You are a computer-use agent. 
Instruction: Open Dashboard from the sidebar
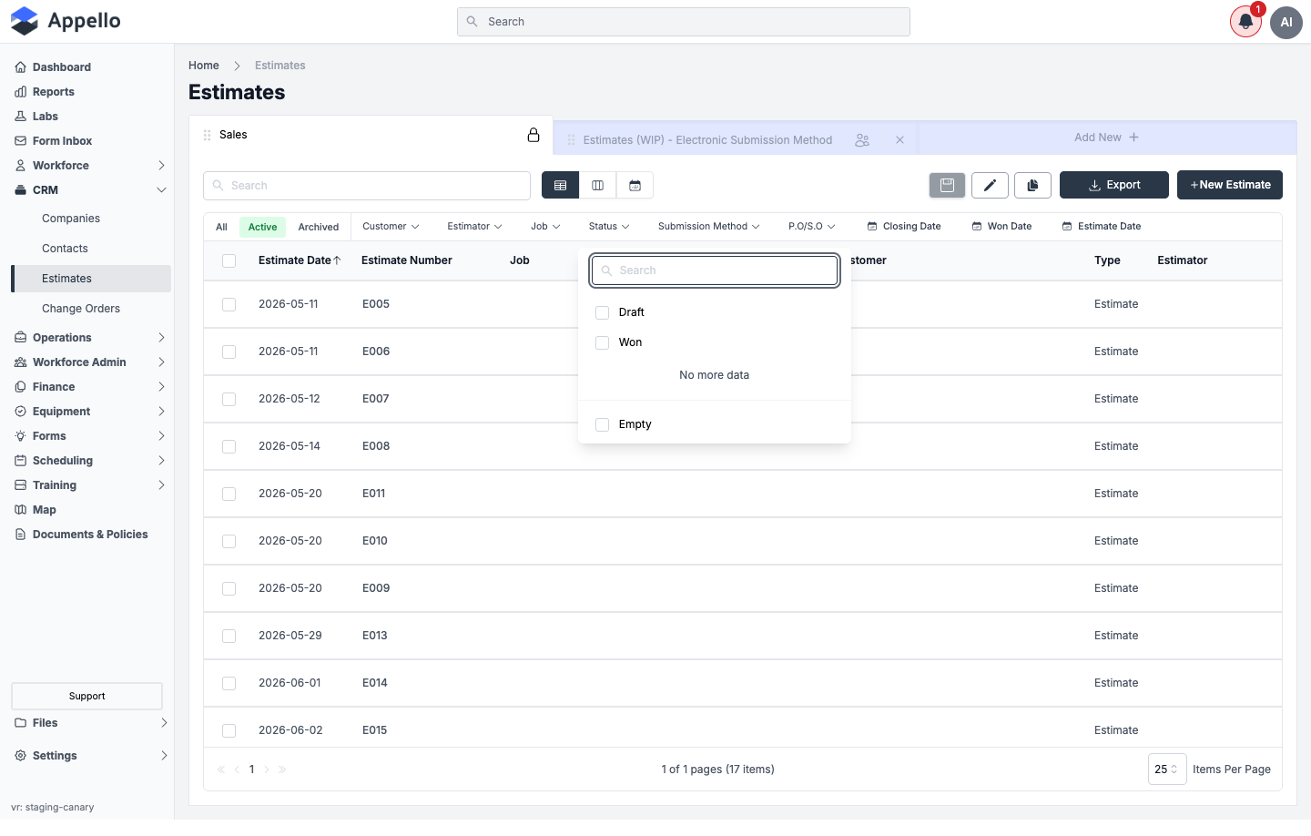click(62, 67)
